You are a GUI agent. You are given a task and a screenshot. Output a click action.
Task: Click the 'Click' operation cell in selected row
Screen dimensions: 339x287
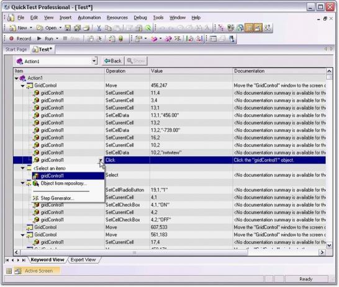(127, 160)
